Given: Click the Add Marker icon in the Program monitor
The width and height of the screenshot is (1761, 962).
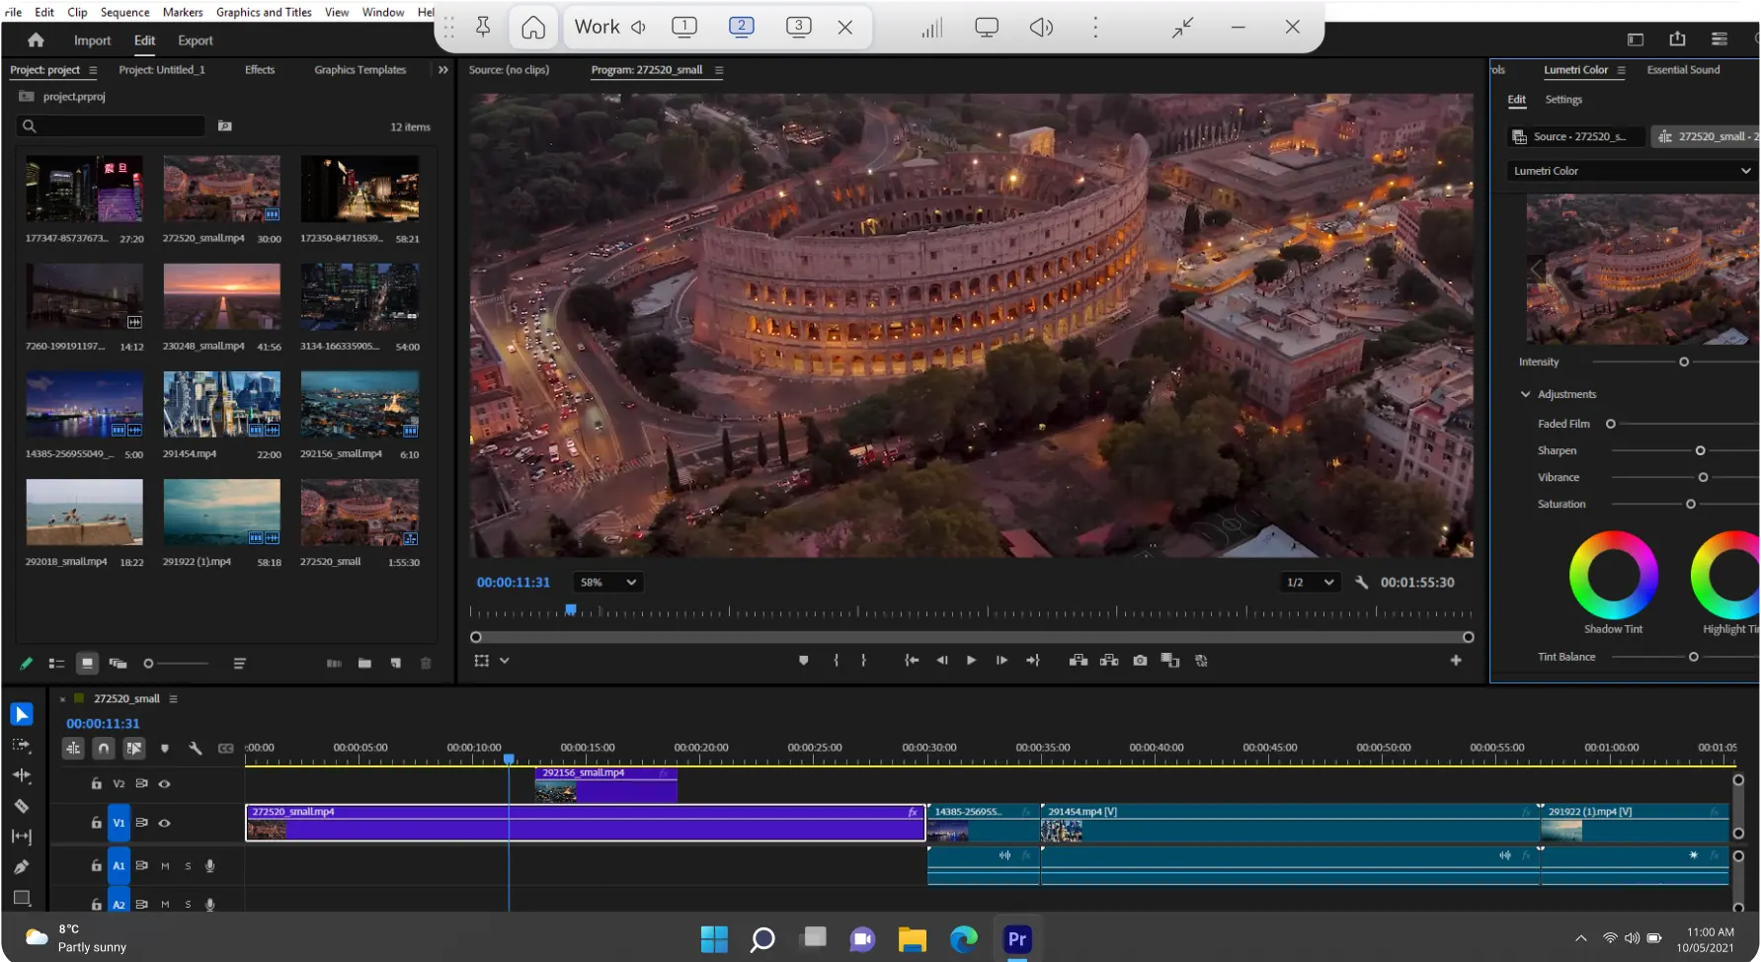Looking at the screenshot, I should [x=803, y=661].
